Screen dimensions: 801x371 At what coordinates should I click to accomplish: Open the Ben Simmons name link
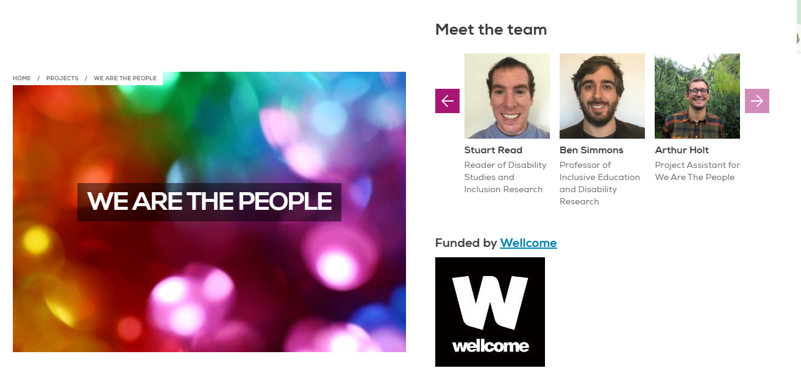point(591,150)
